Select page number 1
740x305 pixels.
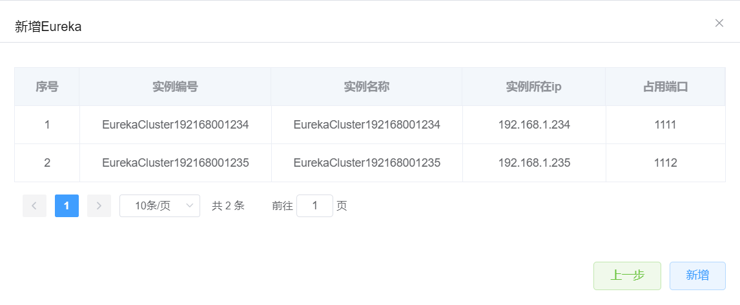67,206
